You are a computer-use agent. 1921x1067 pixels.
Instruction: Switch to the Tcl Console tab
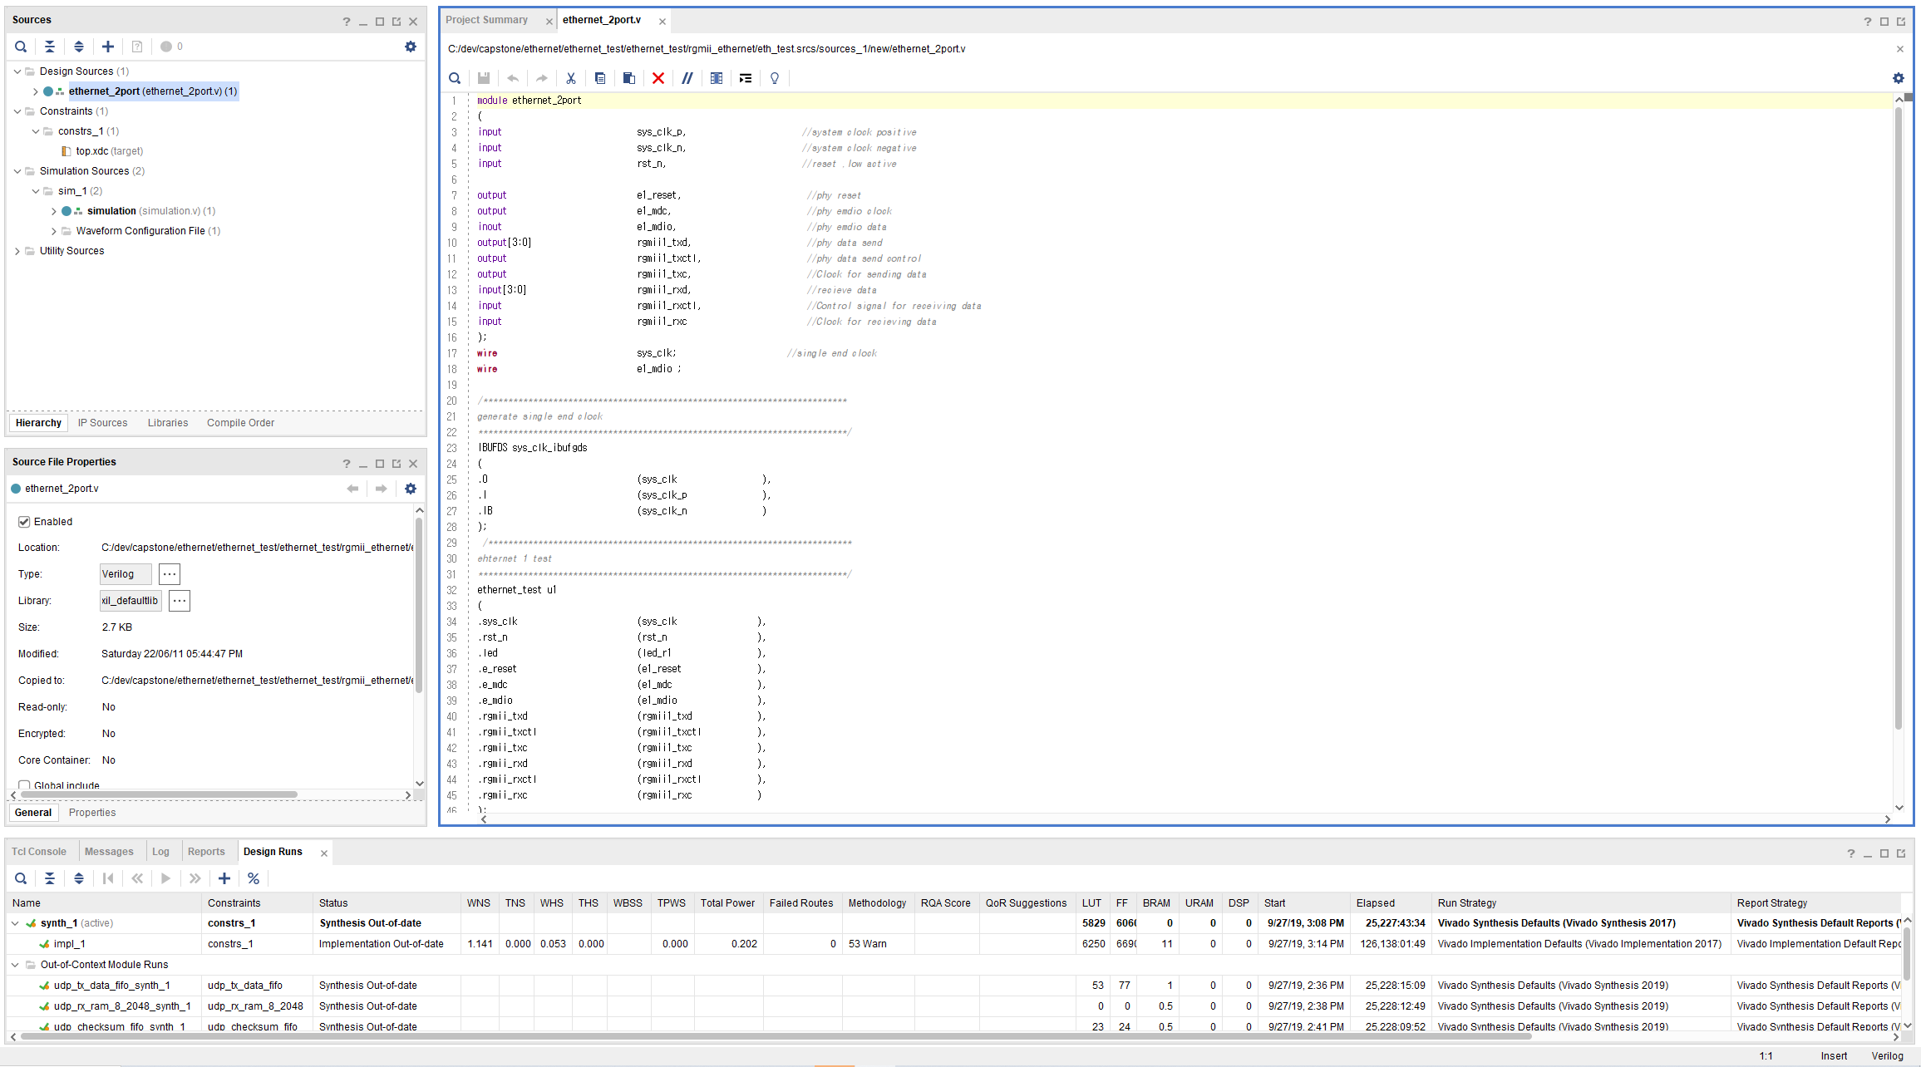coord(39,852)
